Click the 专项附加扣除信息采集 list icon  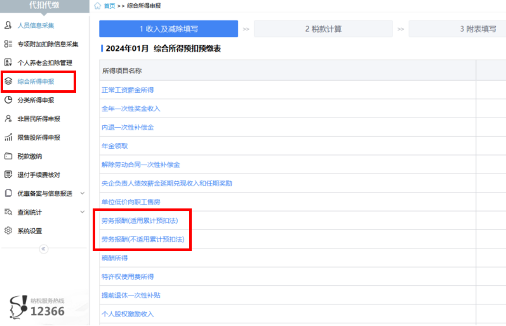point(8,44)
